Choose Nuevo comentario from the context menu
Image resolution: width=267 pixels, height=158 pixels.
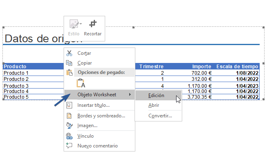point(99,146)
